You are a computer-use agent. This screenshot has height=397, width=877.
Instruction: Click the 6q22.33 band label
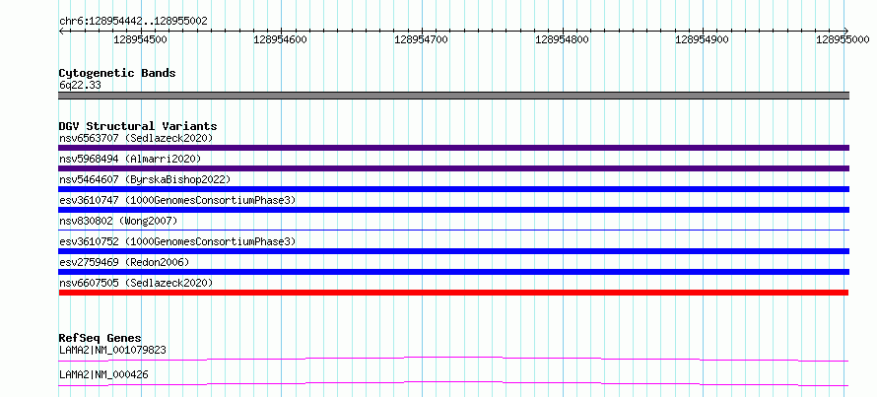(x=80, y=86)
